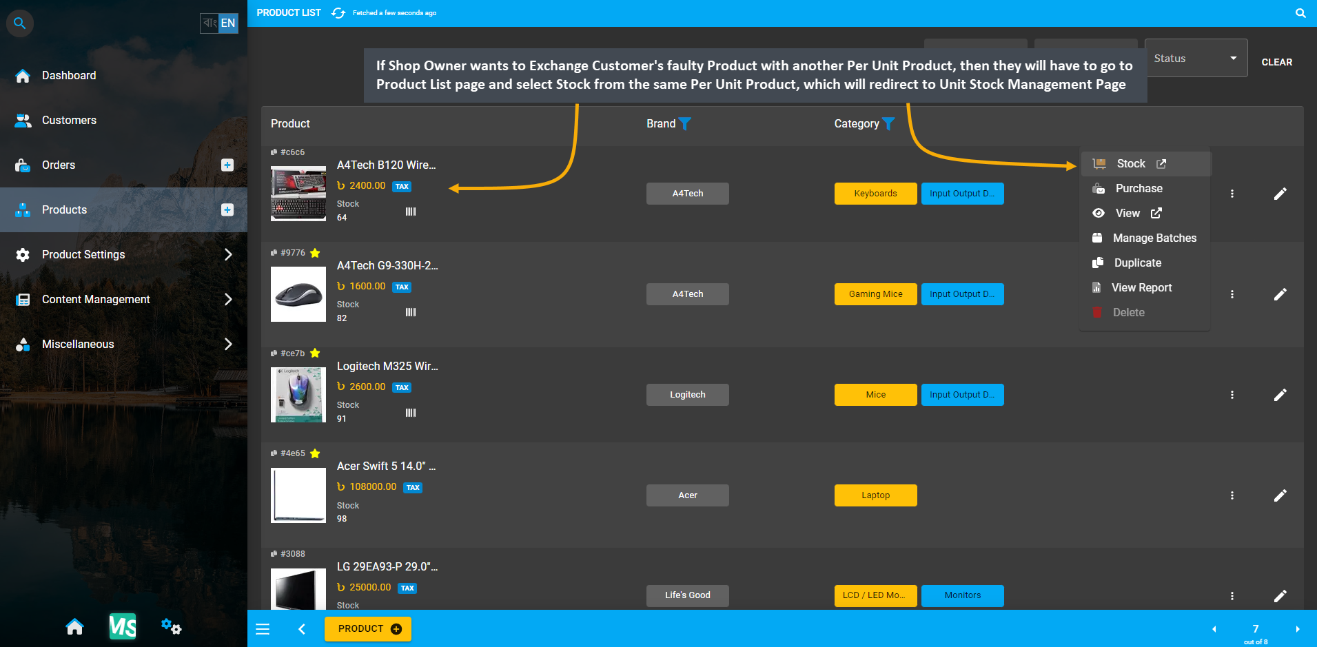The image size is (1317, 647).
Task: Click the home icon at sidebar bottom
Action: point(74,627)
